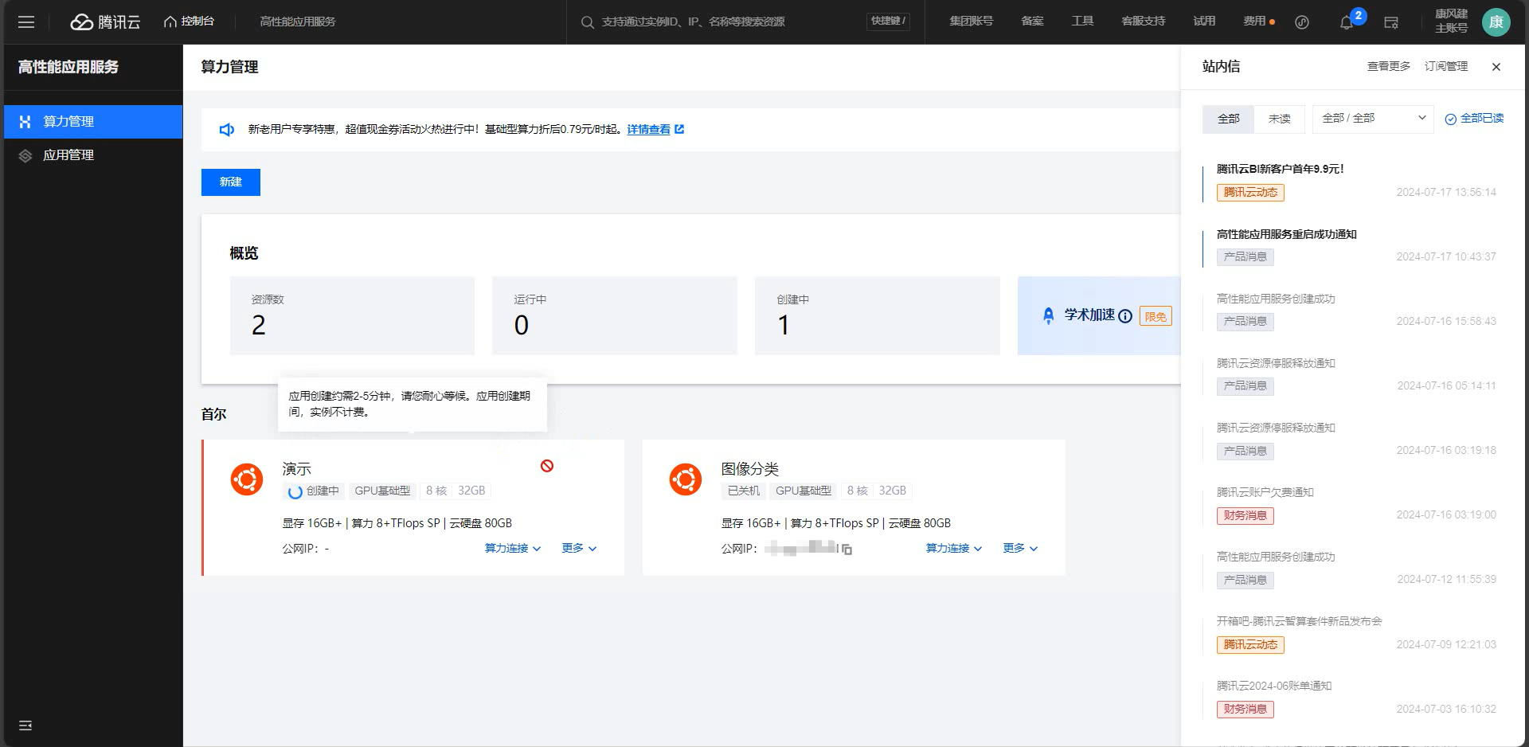The width and height of the screenshot is (1529, 747).
Task: Click the 已关机 status tag on 图像分类
Action: (x=743, y=491)
